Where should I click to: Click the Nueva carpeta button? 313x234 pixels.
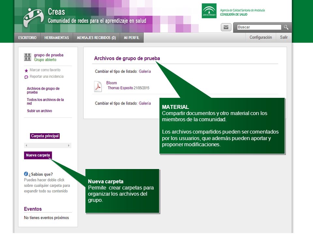[38, 155]
